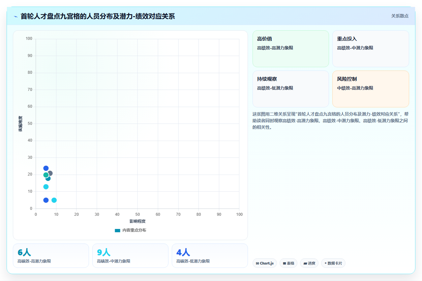Click the 影响程度 x-axis title
The width and height of the screenshot is (422, 281).
137,221
